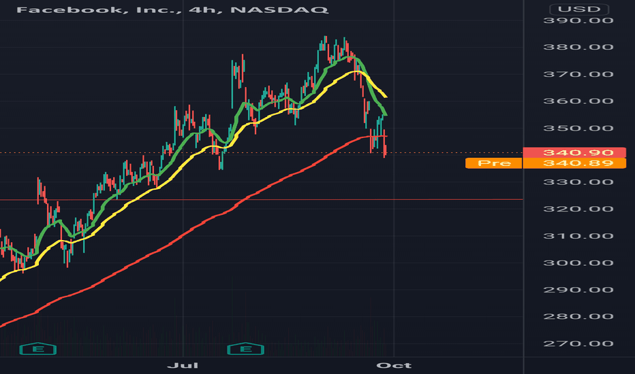Click the 340.90 last price label
This screenshot has width=635, height=374.
574,152
